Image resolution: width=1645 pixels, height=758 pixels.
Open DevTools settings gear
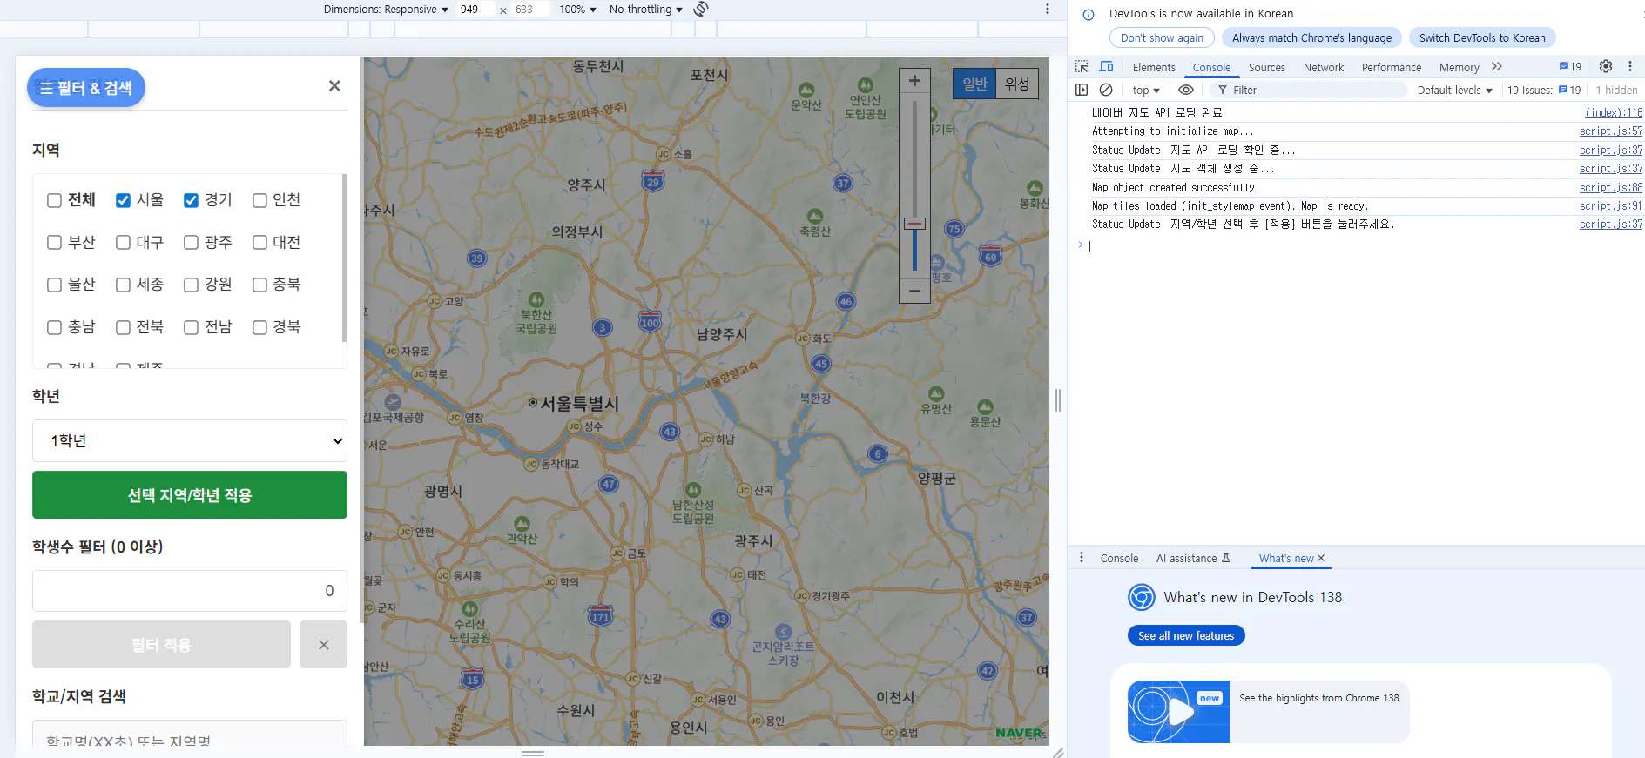[1606, 66]
